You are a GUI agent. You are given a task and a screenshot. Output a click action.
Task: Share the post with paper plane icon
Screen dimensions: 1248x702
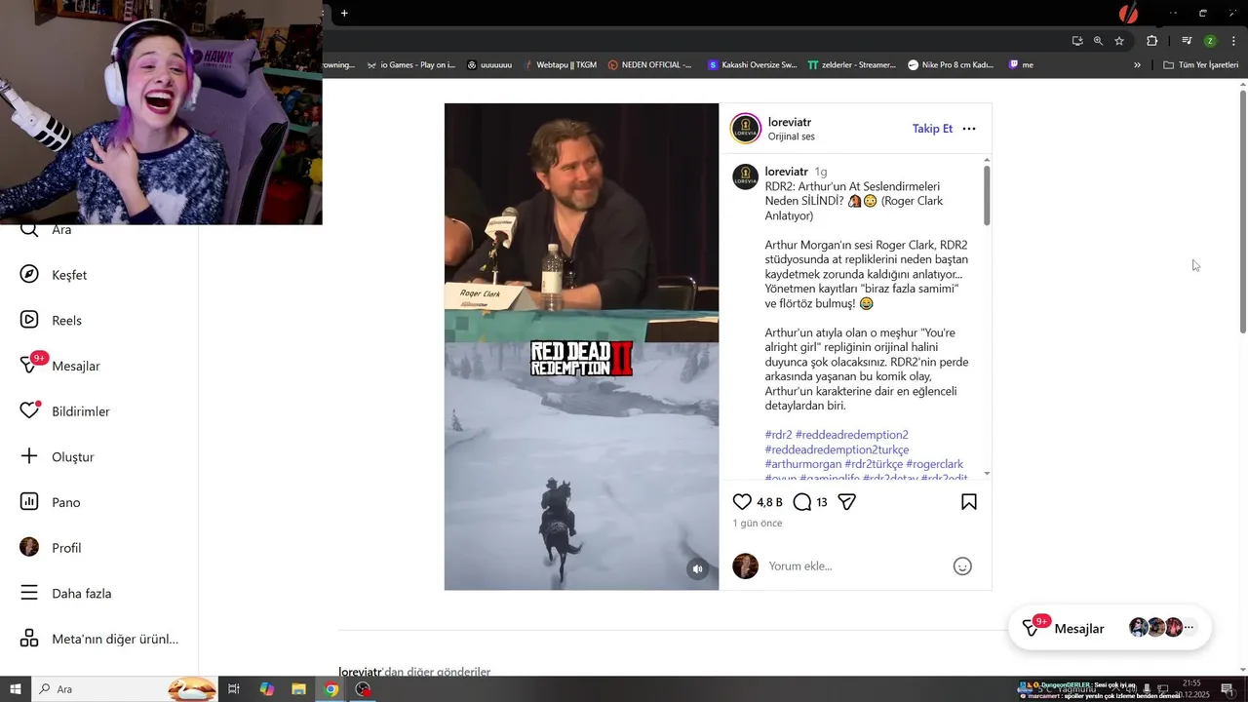click(846, 502)
